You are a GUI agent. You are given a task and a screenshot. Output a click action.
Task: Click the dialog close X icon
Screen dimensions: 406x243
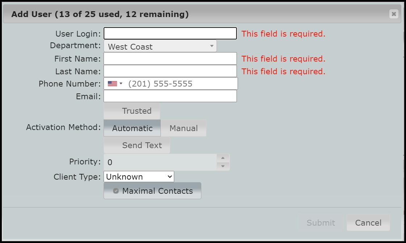tap(394, 14)
